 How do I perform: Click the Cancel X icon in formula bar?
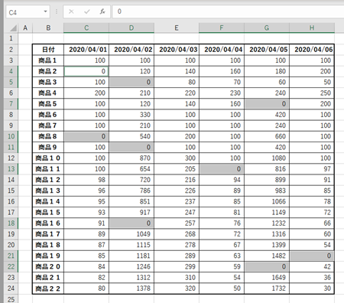[x=71, y=11]
